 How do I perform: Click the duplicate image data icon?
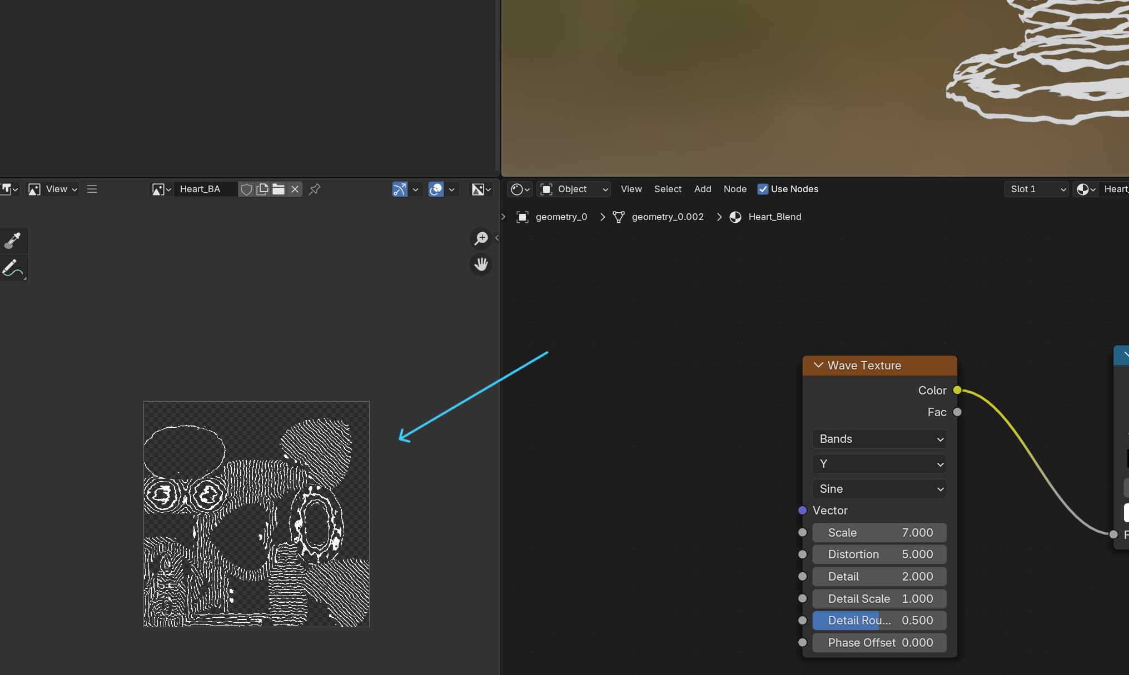(262, 189)
